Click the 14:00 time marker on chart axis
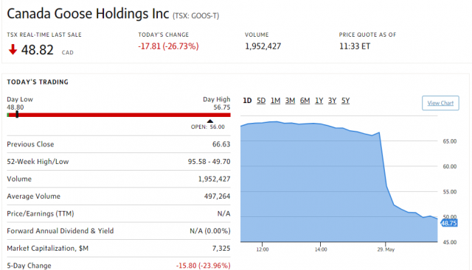Screen dimensions: 472x270 321,249
